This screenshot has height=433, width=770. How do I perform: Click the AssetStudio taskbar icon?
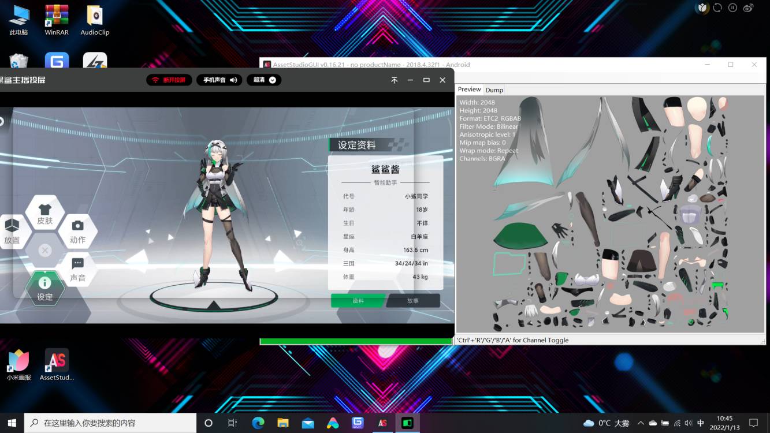pyautogui.click(x=382, y=423)
